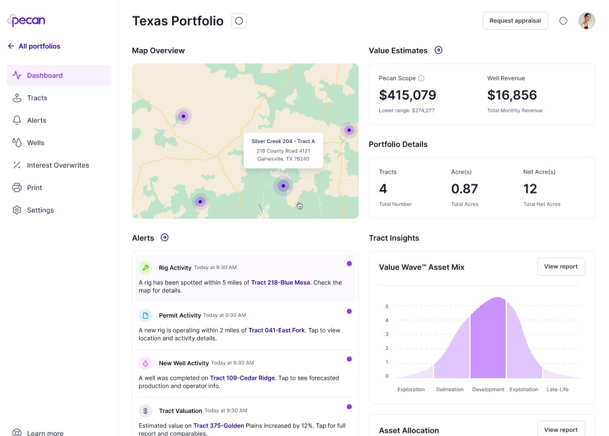Viewport: 609px width, 436px height.
Task: Click the Exploration axis label
Action: 411,390
